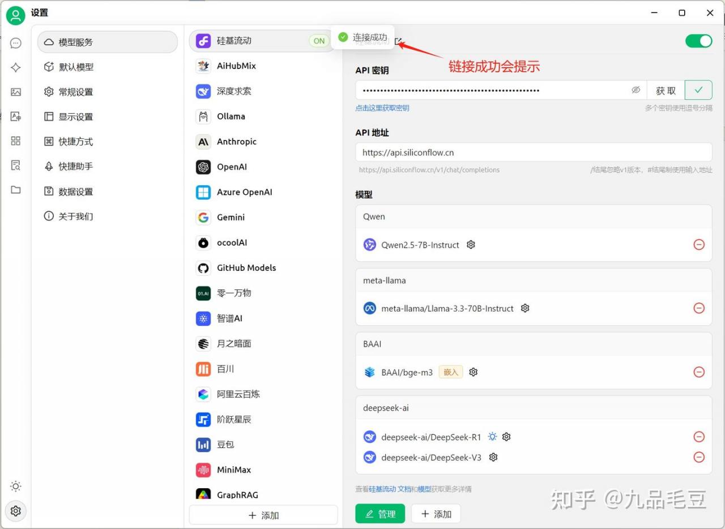Click 添加 below the provider list
The image size is (725, 529).
click(263, 515)
